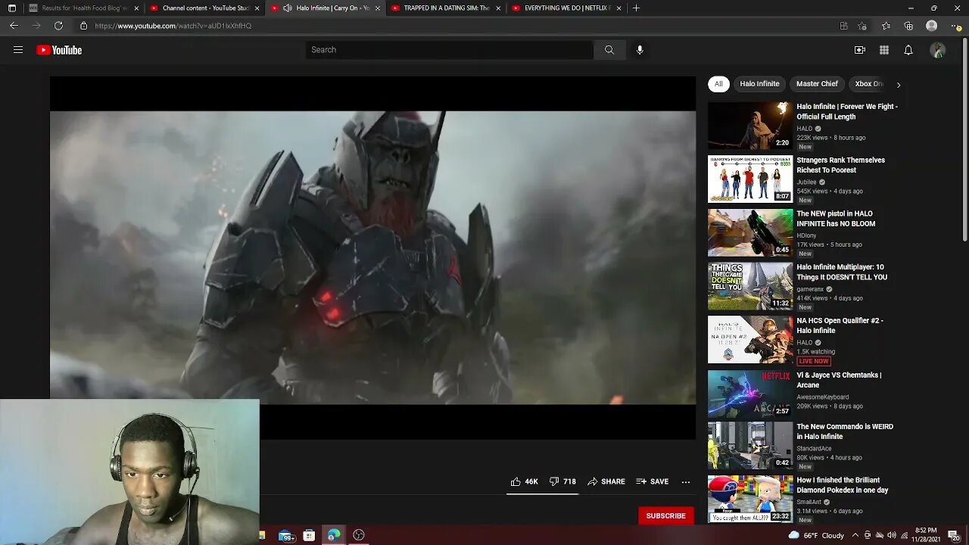Dislike the video with thumbs down

click(554, 481)
